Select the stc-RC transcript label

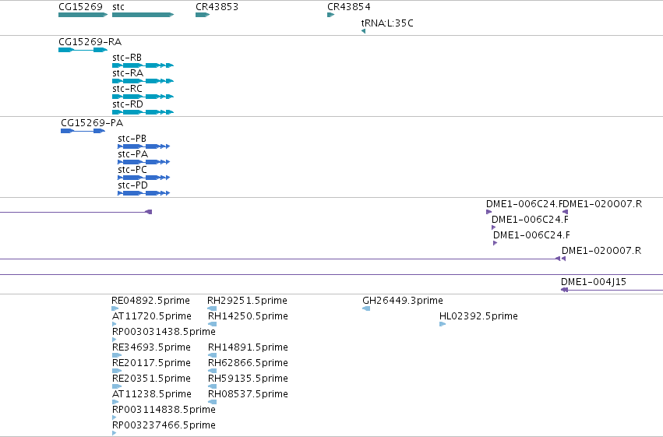click(127, 89)
